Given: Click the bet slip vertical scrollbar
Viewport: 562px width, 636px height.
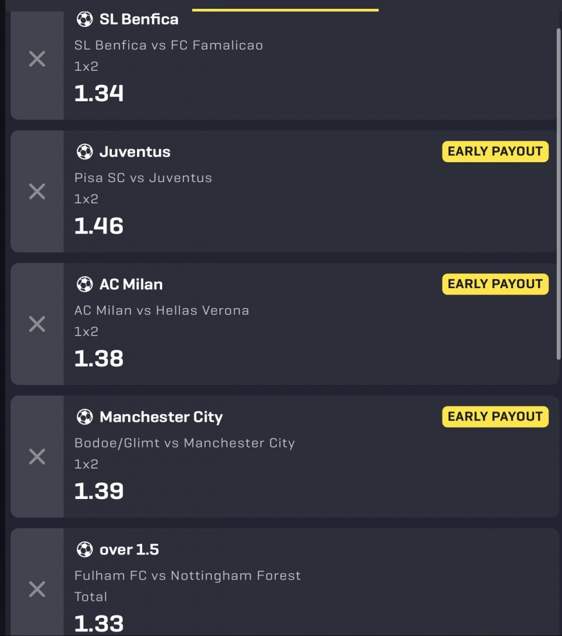Looking at the screenshot, I should pyautogui.click(x=558, y=193).
